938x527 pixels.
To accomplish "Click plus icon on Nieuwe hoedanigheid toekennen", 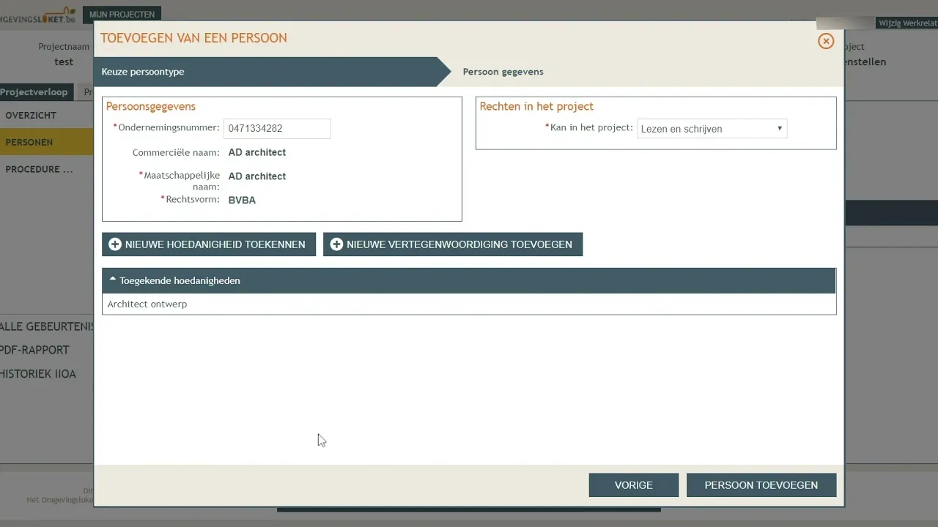I will [115, 244].
